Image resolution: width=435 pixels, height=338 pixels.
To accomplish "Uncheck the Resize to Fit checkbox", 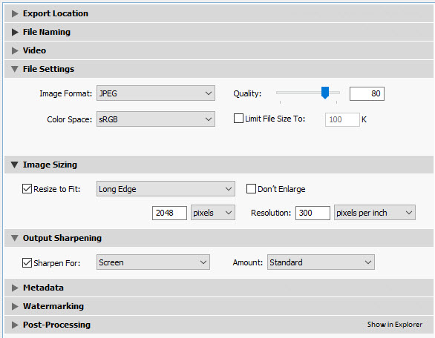I will (x=27, y=189).
